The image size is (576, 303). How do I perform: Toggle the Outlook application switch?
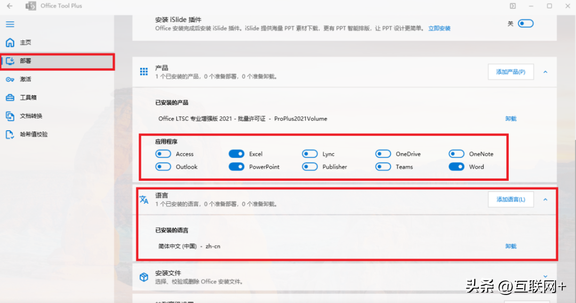point(163,167)
